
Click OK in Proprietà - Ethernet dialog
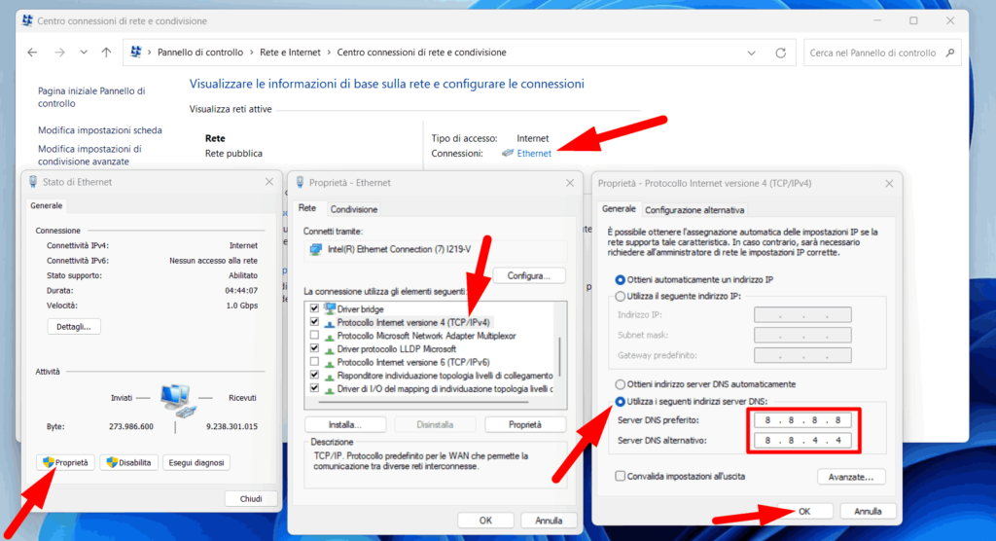pos(485,520)
